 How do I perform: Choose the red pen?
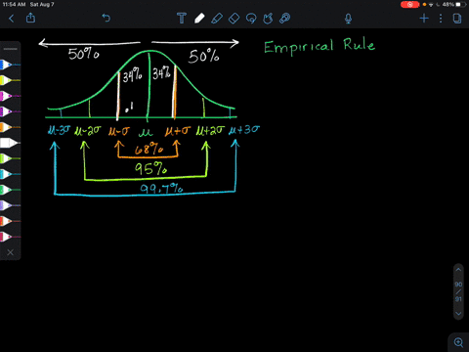pyautogui.click(x=10, y=221)
